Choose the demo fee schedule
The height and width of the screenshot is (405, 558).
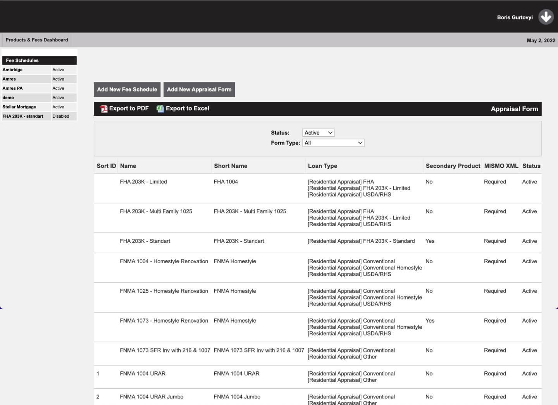[8, 98]
